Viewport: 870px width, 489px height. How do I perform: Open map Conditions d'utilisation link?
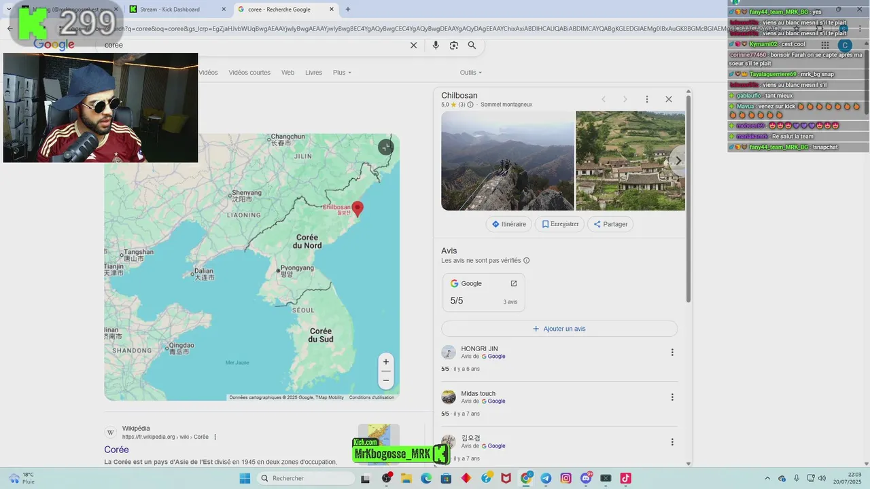372,397
